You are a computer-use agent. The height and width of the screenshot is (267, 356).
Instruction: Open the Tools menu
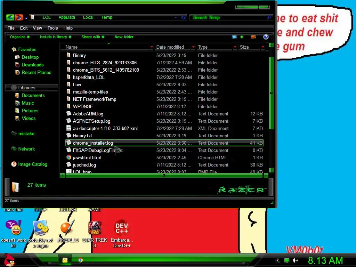[x=53, y=28]
